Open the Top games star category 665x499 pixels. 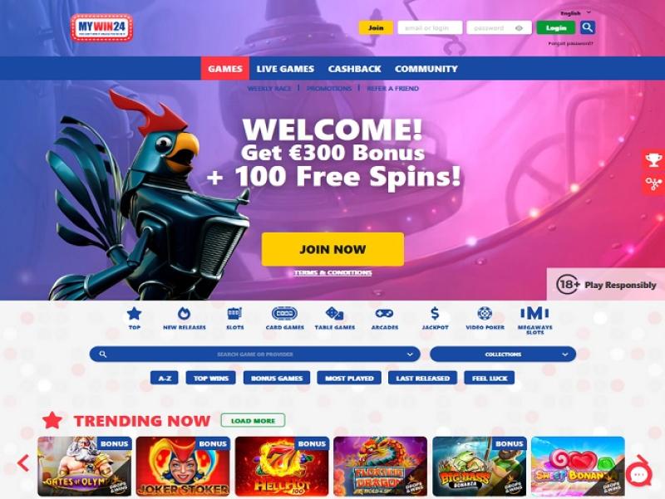[134, 314]
